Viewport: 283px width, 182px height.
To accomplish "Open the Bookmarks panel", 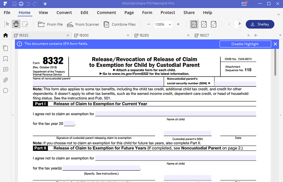I will click(5, 59).
